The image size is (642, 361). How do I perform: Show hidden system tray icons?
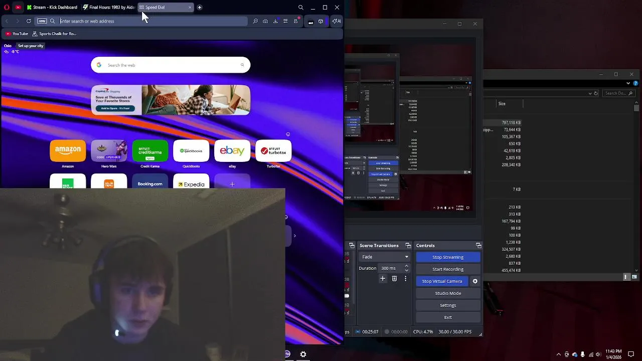[558, 354]
